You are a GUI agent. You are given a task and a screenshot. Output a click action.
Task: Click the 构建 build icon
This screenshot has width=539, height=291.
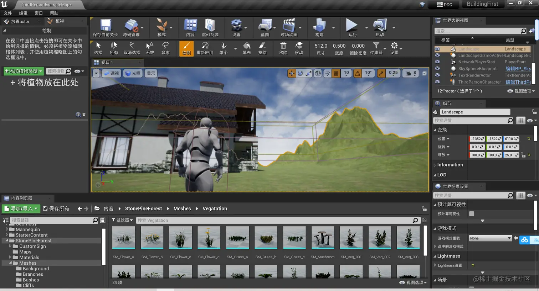(x=319, y=26)
